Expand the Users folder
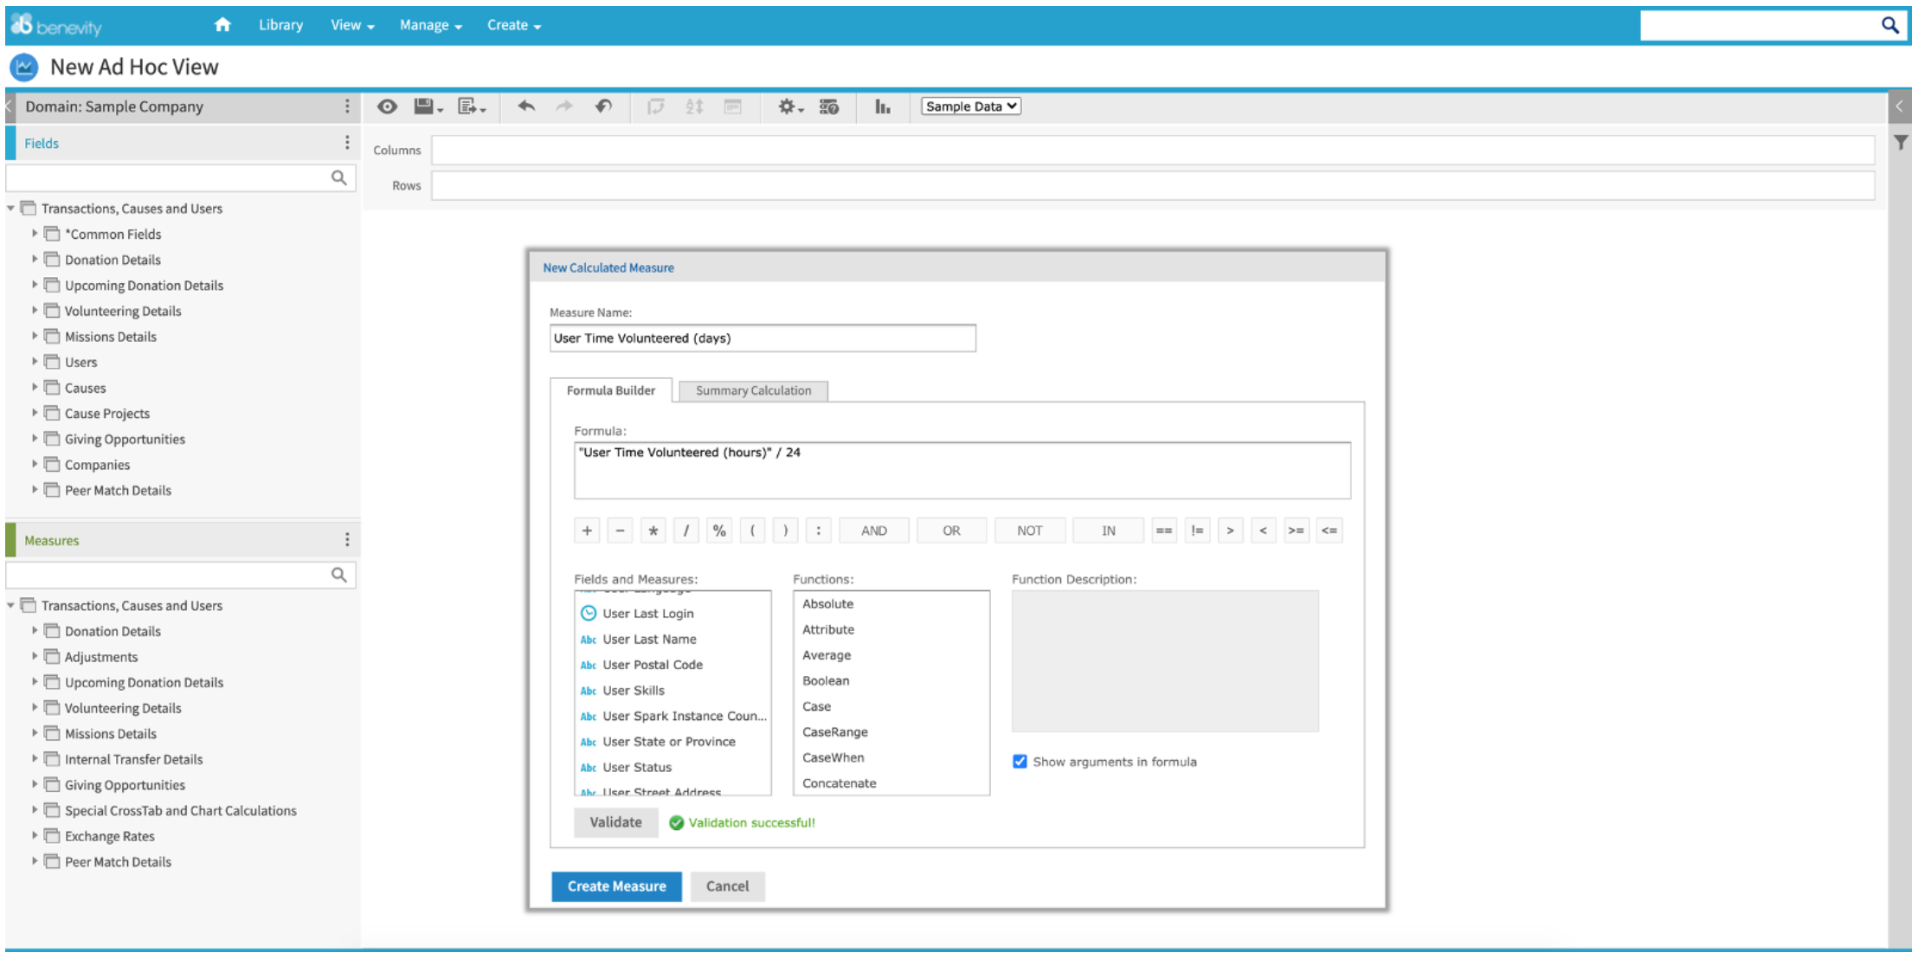 (35, 362)
